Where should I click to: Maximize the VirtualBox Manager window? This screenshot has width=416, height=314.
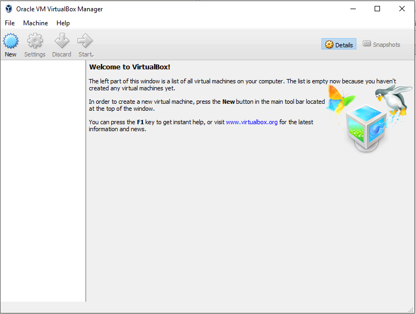pos(377,9)
